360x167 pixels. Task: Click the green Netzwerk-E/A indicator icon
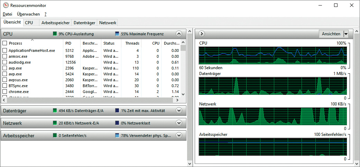55,123
